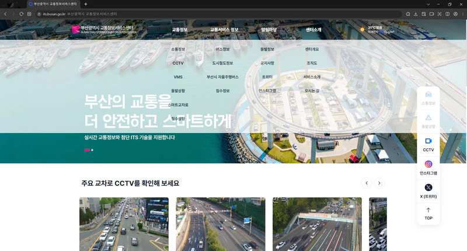Click the screen capture toolbar icon
Screen dimensions: 467x251
pyautogui.click(x=440, y=14)
